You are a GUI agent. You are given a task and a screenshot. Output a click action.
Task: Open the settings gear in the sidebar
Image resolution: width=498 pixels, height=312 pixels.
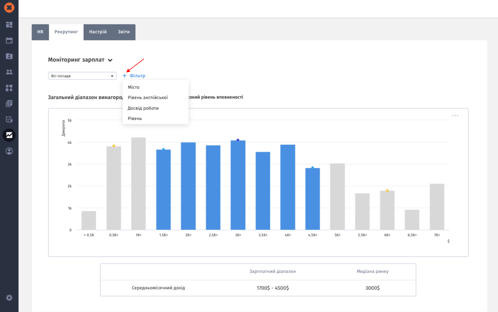click(x=9, y=298)
